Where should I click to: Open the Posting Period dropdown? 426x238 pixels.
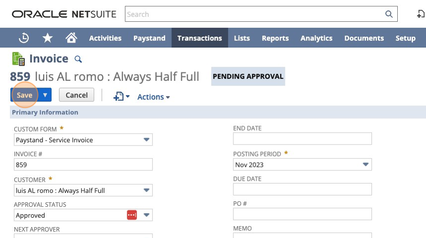click(366, 164)
